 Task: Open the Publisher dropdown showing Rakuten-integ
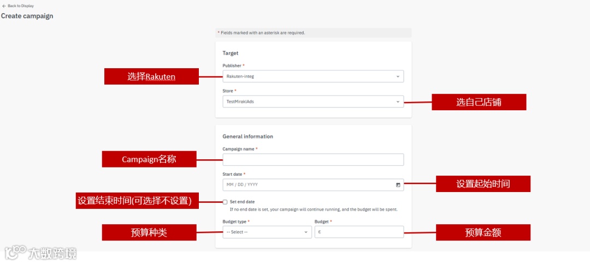tap(313, 76)
